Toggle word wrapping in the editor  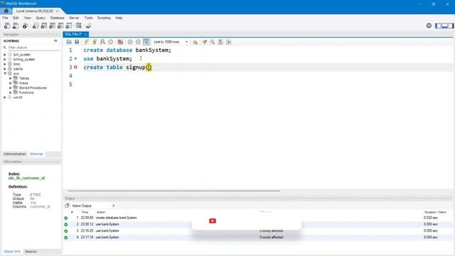click(x=229, y=42)
